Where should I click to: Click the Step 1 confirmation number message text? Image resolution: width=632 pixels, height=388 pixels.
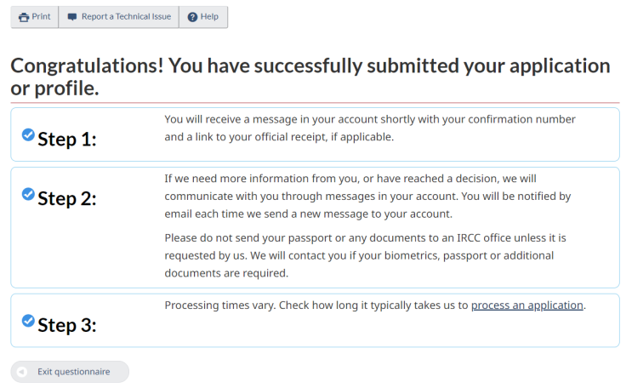(x=370, y=128)
